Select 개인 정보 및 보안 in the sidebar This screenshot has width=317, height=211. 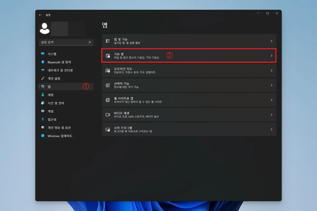click(x=43, y=127)
